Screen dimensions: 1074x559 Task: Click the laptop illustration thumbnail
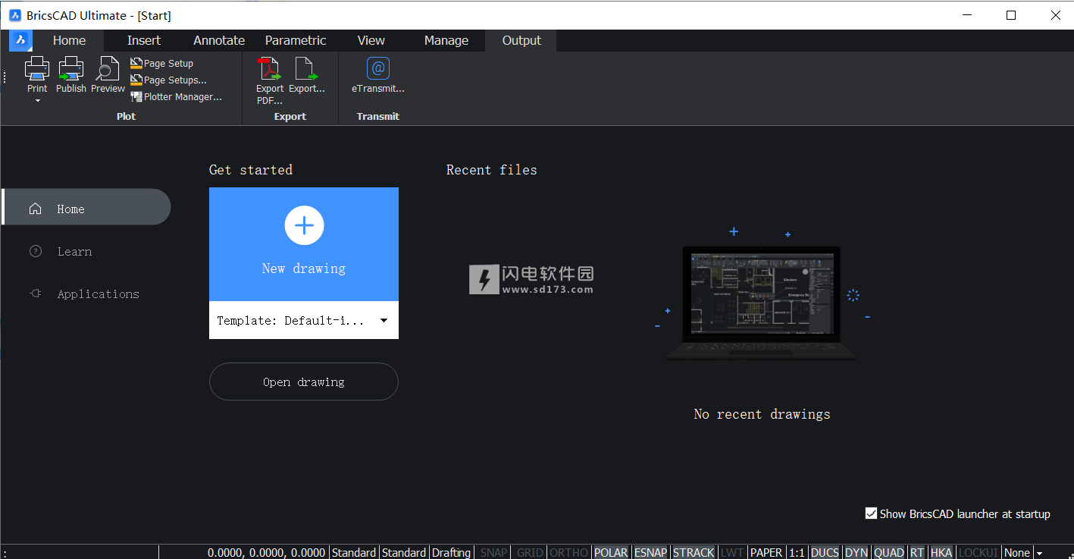click(762, 302)
